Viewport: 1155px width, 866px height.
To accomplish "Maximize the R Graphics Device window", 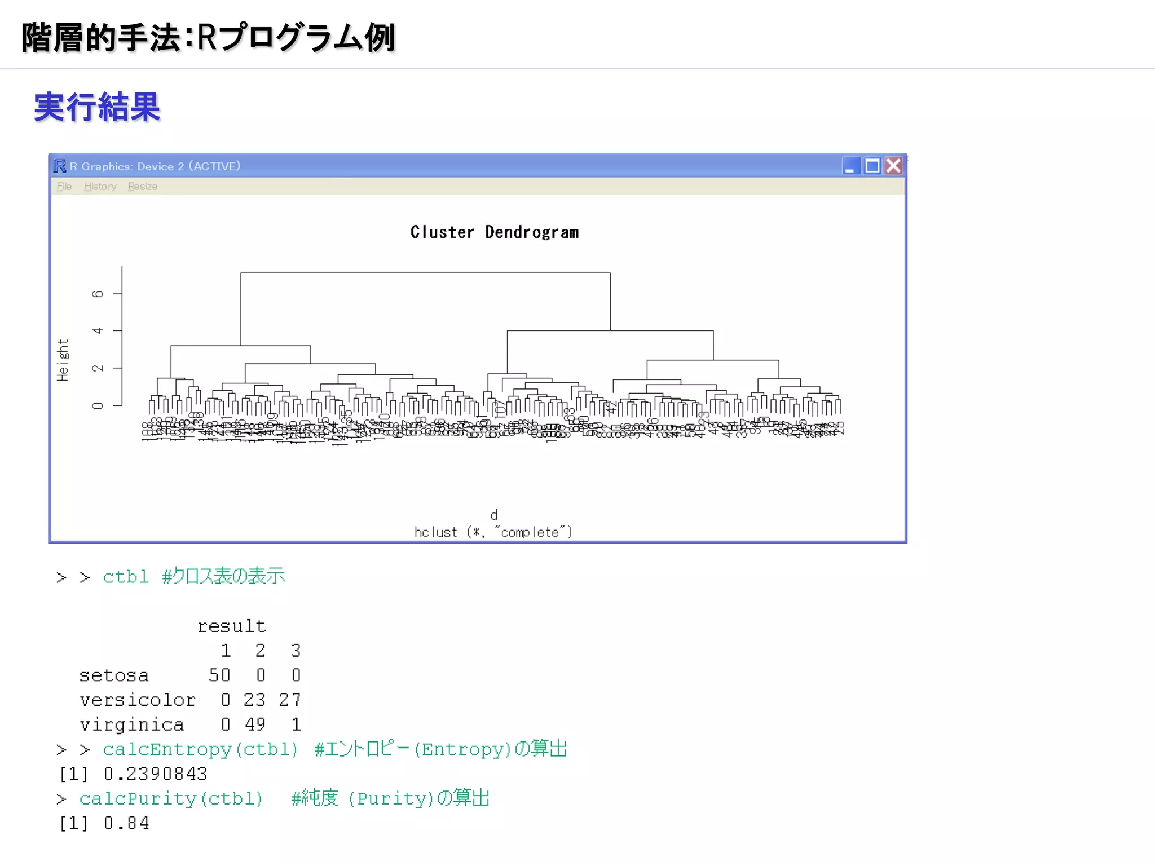I will pyautogui.click(x=872, y=166).
